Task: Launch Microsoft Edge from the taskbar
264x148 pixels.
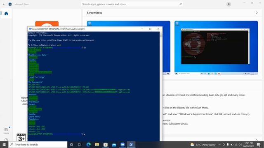Action: [x=89, y=144]
